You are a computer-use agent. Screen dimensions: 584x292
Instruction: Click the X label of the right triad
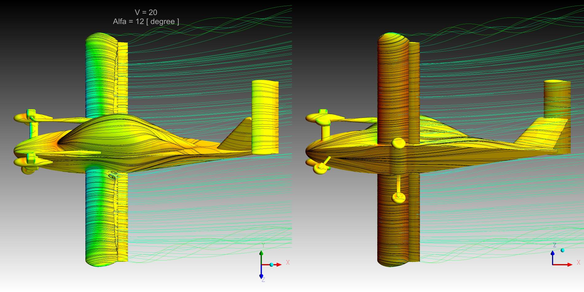pos(578,263)
